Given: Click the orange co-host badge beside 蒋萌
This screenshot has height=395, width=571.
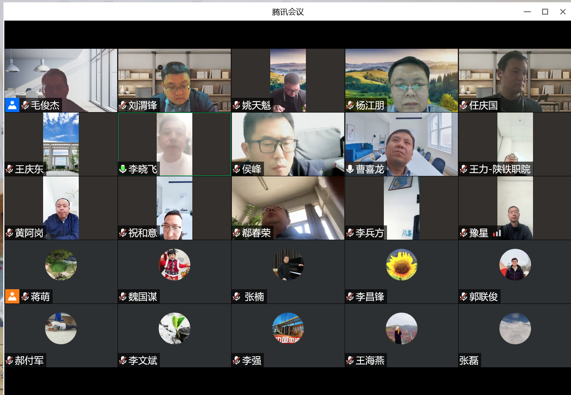Looking at the screenshot, I should click(x=12, y=296).
